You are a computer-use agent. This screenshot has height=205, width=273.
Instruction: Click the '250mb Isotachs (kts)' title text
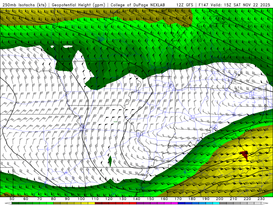24,5
